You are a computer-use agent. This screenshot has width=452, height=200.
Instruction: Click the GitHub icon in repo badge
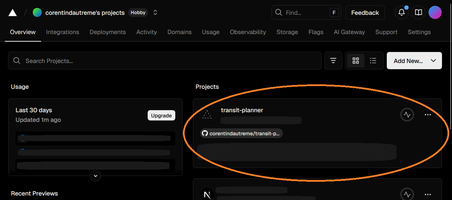(x=205, y=134)
